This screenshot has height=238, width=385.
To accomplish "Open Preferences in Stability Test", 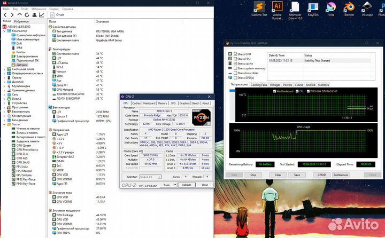I will [341, 175].
